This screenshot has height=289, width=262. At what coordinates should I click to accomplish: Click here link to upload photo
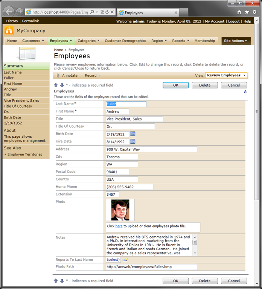point(119,226)
